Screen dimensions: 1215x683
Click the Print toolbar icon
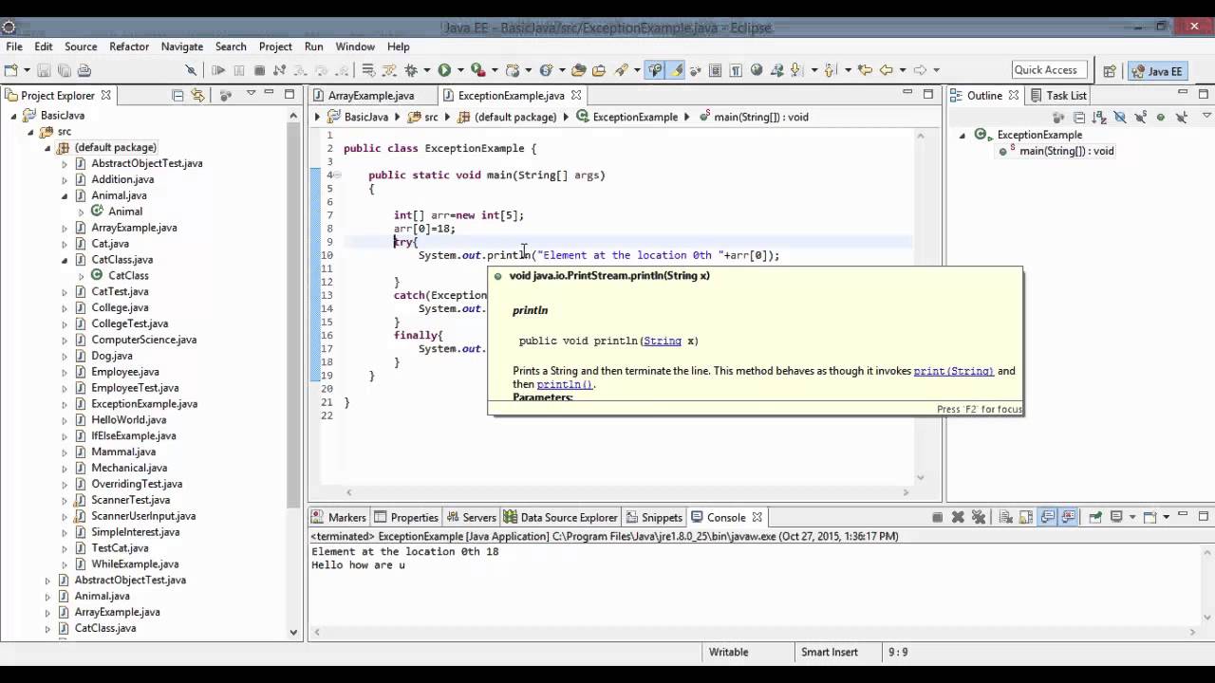(84, 70)
